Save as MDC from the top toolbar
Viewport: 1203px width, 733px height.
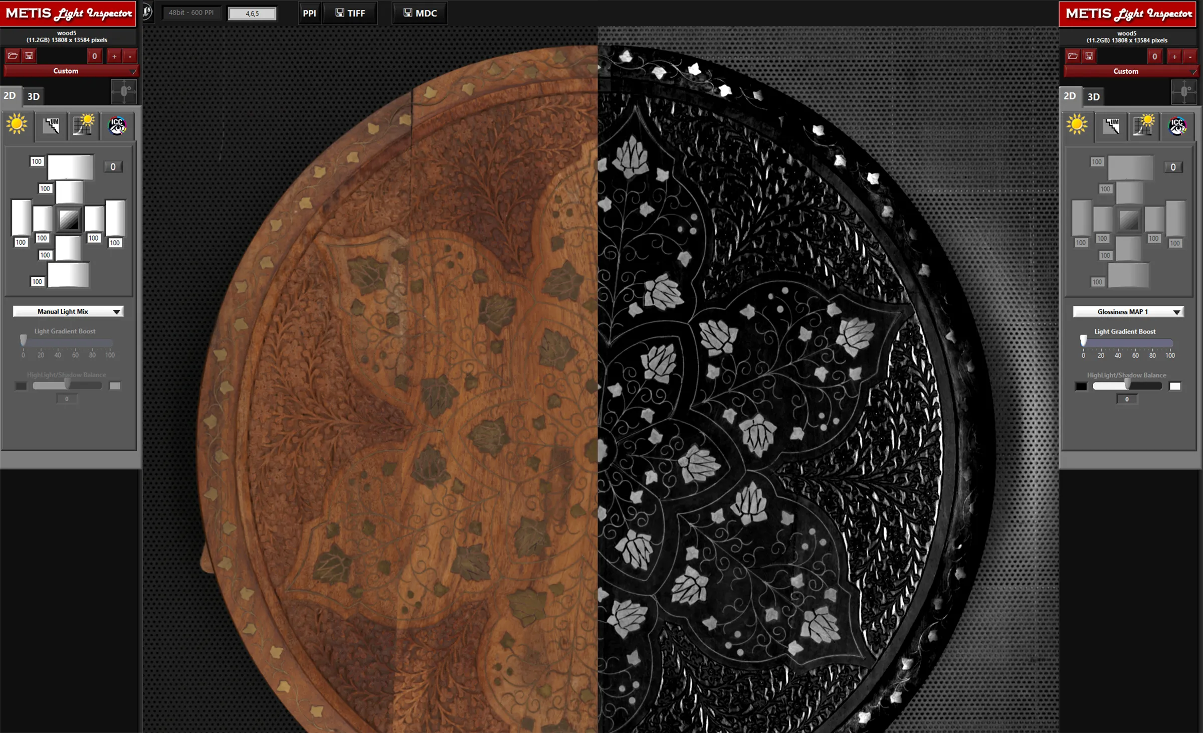[420, 13]
